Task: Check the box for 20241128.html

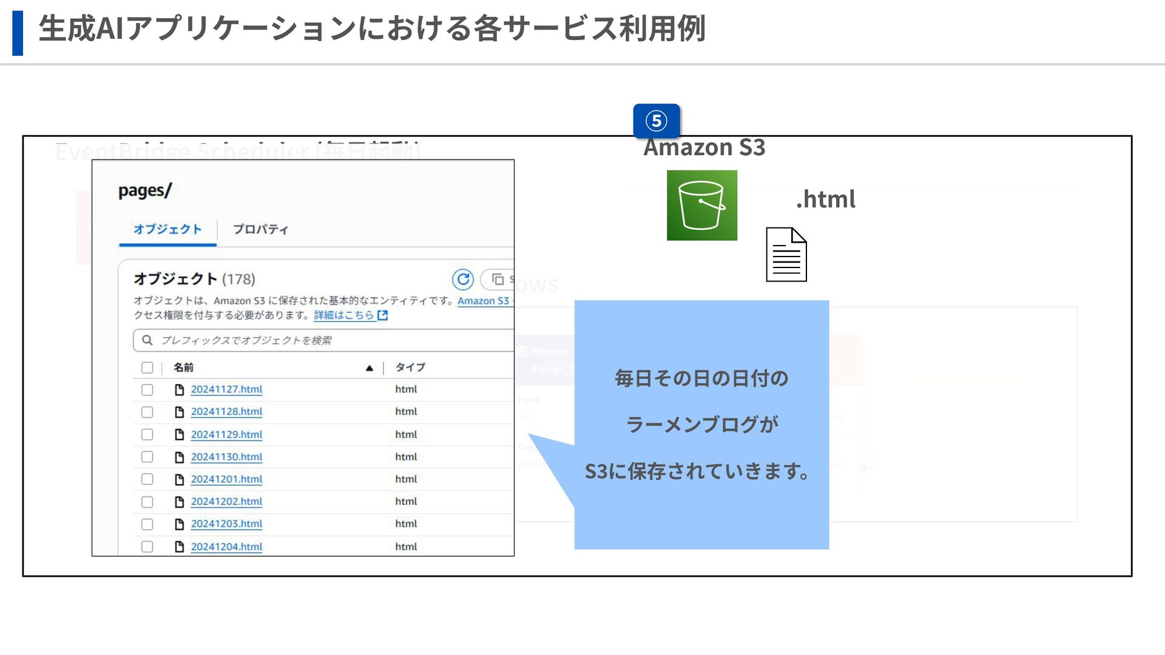Action: pos(147,412)
